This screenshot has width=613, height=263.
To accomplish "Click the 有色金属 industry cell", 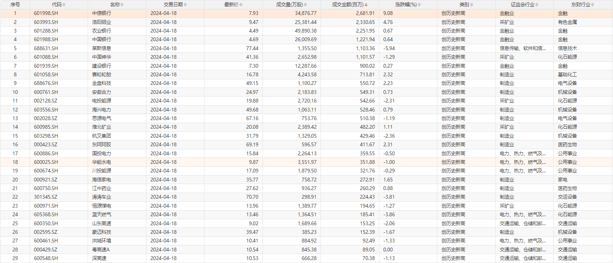I will (567, 22).
